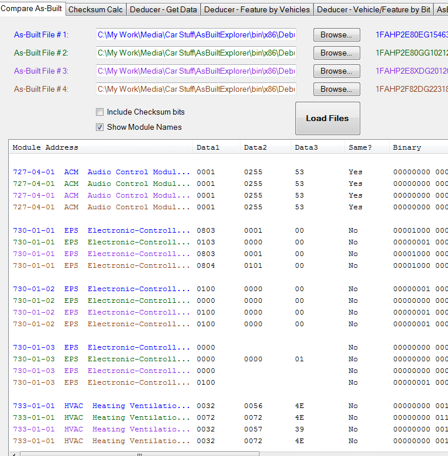
Task: Select the brown 733-01-01 HVAC row
Action: [230, 441]
